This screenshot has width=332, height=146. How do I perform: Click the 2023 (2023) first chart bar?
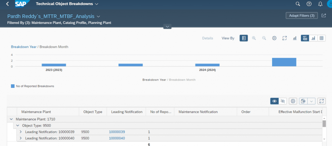tap(54, 65)
